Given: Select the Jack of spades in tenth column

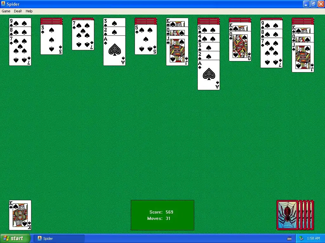Looking at the screenshot, I should [x=303, y=57].
